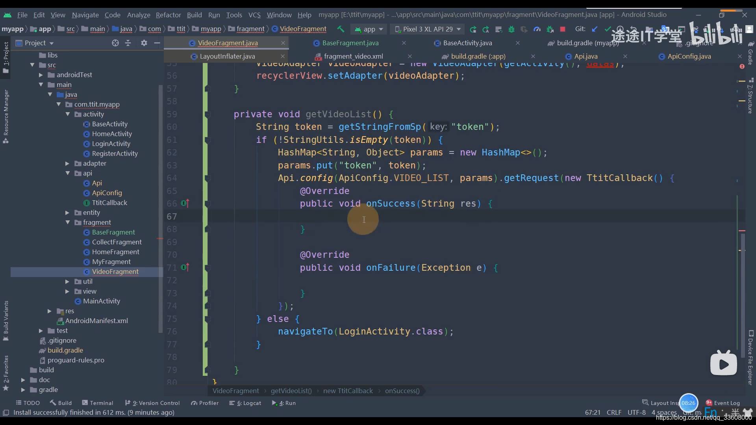Viewport: 756px width, 425px height.
Task: Expand the util folder
Action: pos(67,281)
